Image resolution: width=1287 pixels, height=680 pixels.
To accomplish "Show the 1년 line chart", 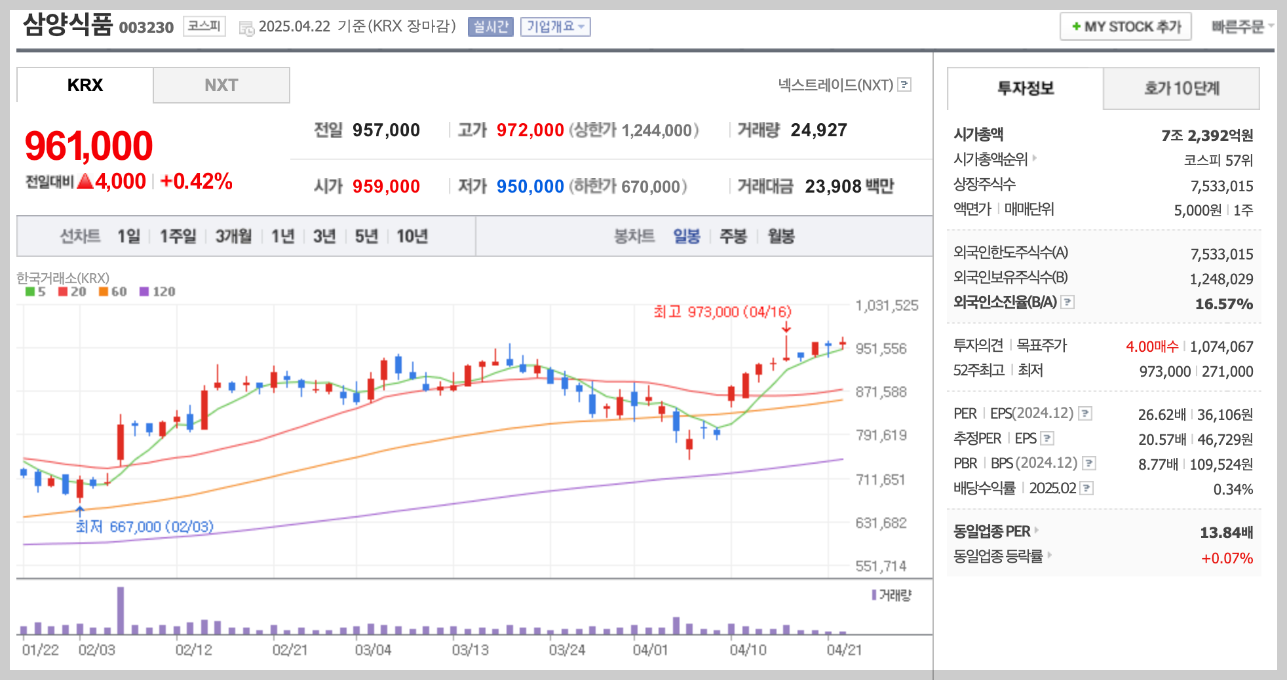I will point(283,236).
